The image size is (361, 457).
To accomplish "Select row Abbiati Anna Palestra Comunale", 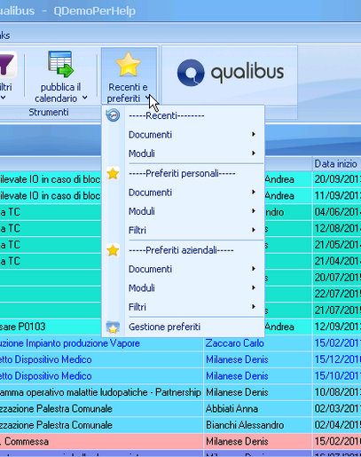I will point(180,409).
